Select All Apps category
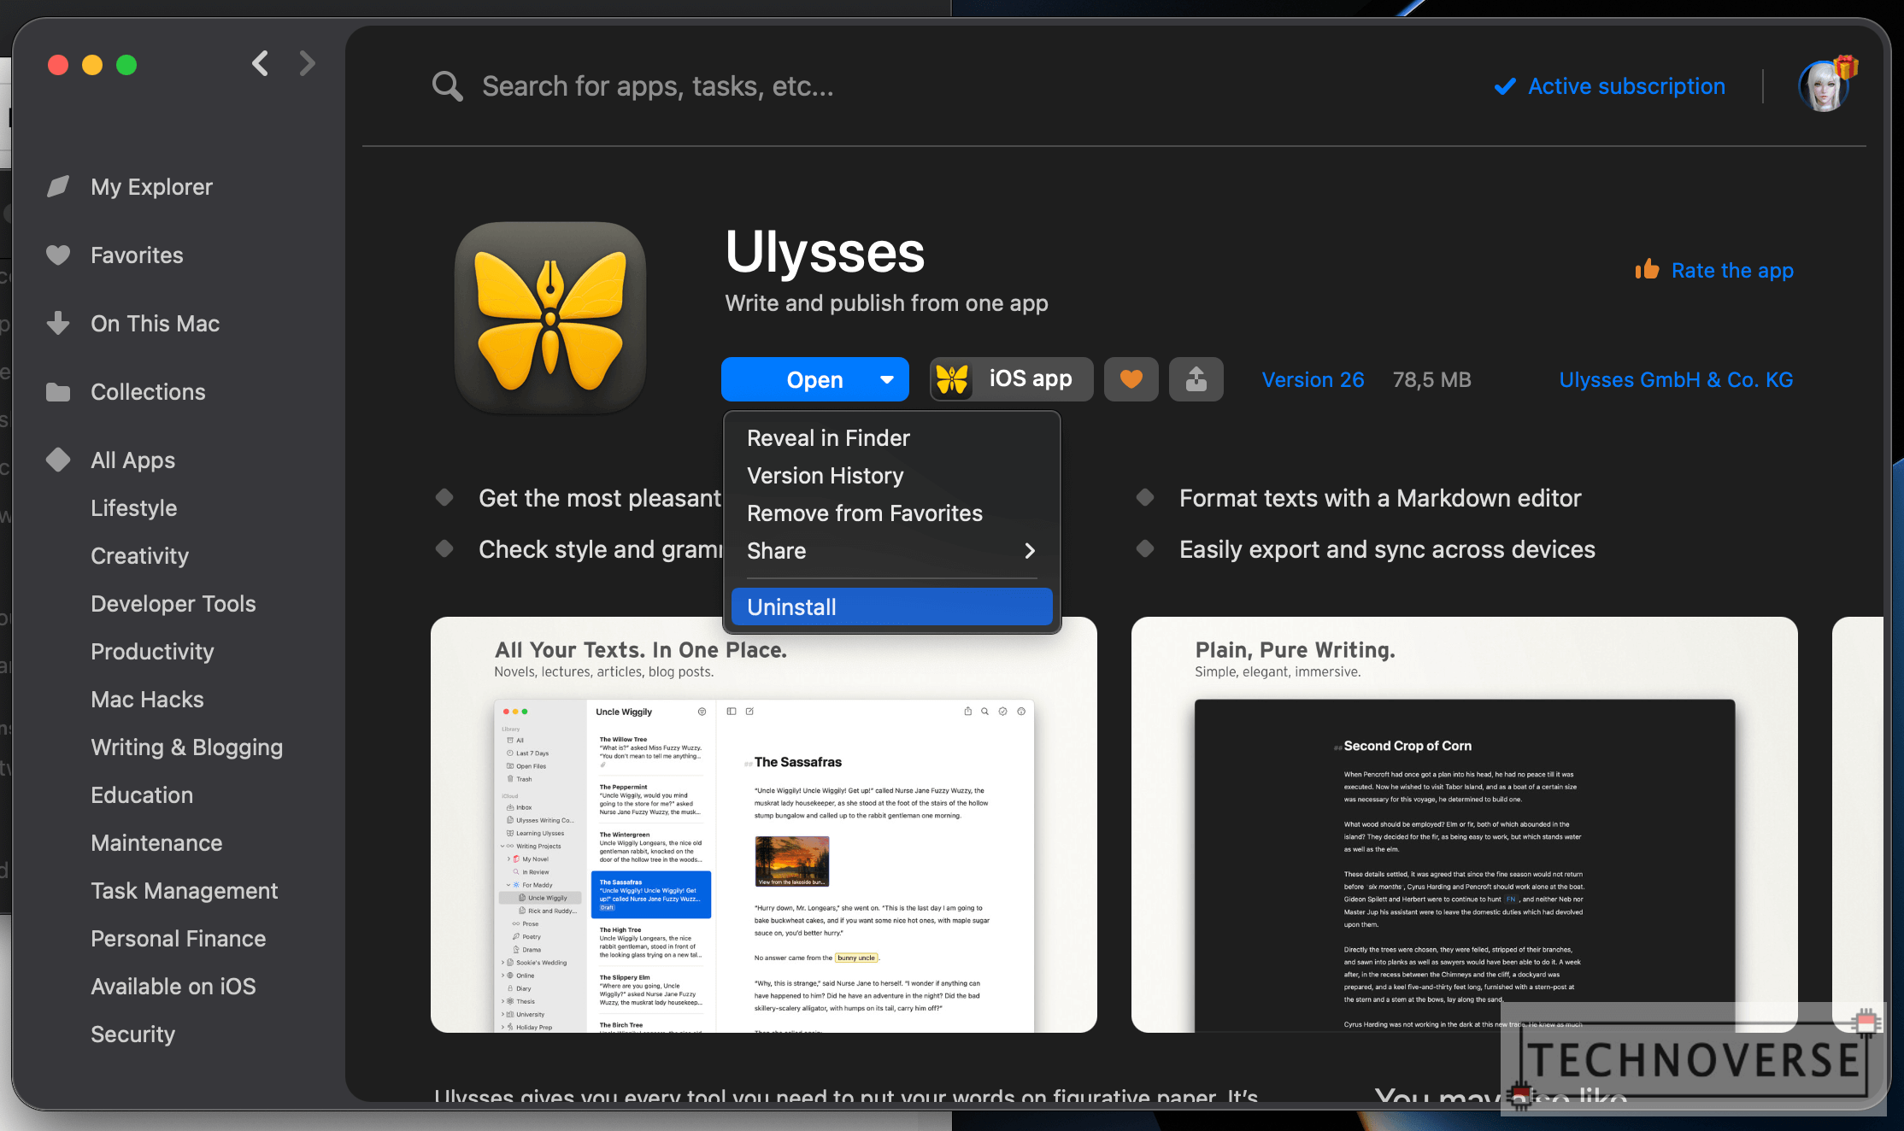 tap(132, 460)
